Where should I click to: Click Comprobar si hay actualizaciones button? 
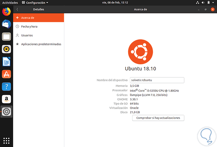[x=158, y=118]
